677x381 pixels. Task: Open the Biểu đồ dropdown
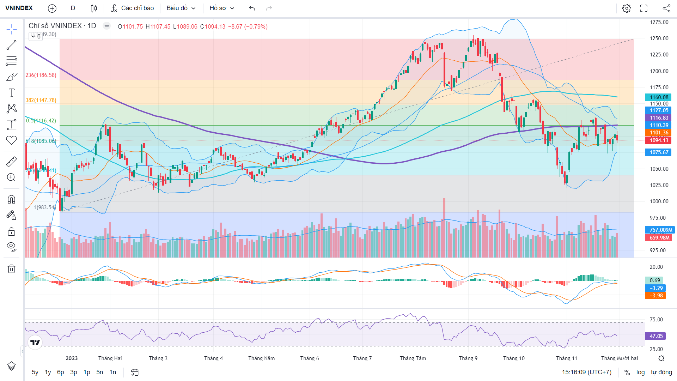(x=181, y=8)
